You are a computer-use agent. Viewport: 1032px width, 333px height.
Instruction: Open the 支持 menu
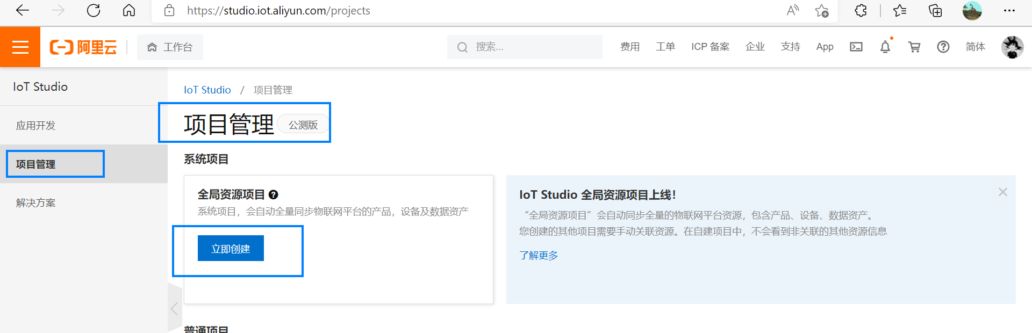click(791, 47)
